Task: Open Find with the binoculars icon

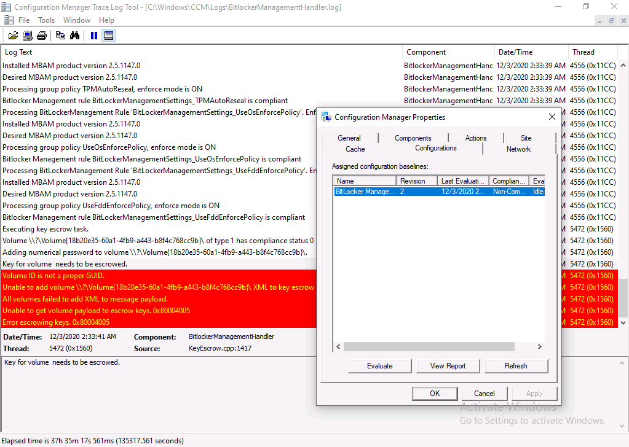Action: tap(74, 36)
